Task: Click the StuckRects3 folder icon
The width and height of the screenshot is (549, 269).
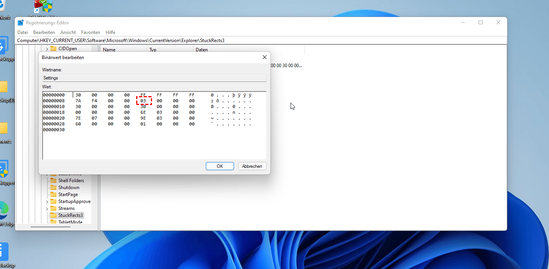Action: click(x=53, y=215)
